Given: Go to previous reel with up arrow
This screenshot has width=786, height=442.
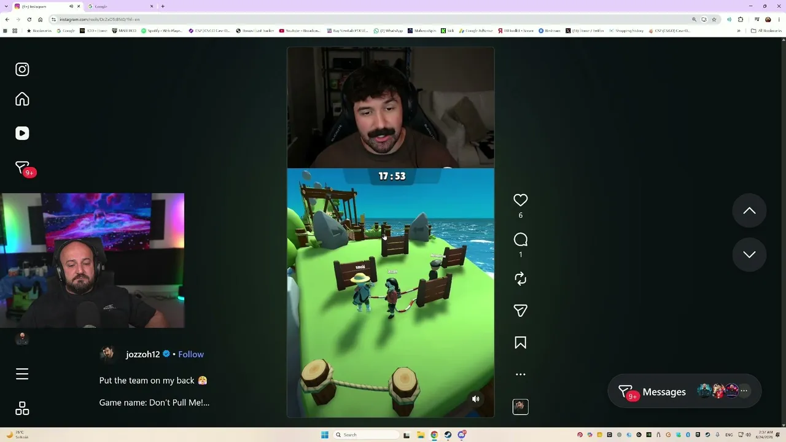Looking at the screenshot, I should pos(749,211).
